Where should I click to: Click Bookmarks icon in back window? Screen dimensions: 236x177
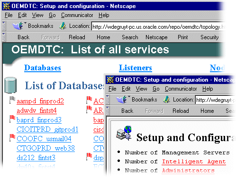point(18,25)
